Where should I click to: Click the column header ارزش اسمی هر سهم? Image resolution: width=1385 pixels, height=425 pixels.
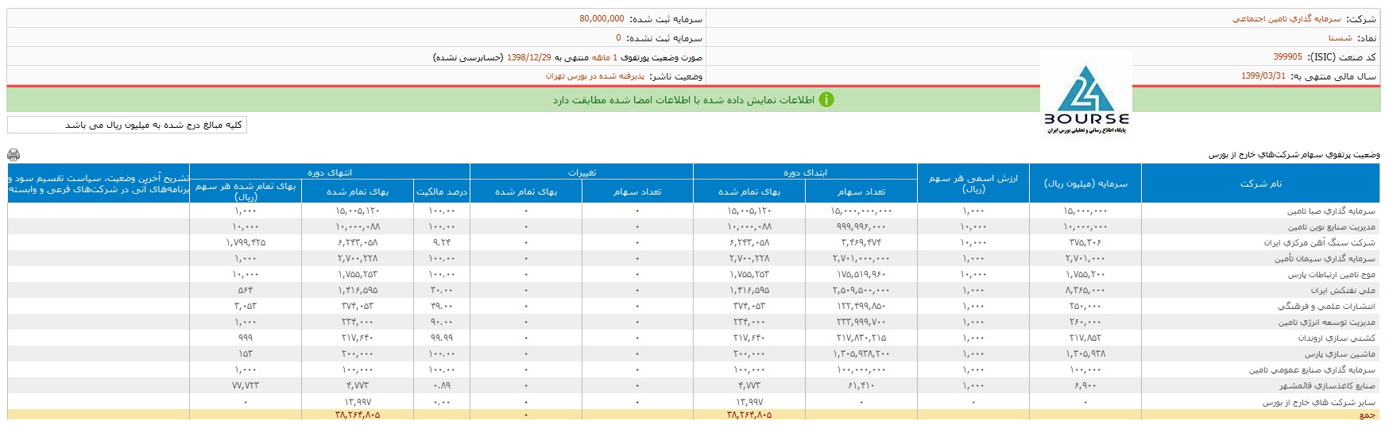pyautogui.click(x=973, y=184)
